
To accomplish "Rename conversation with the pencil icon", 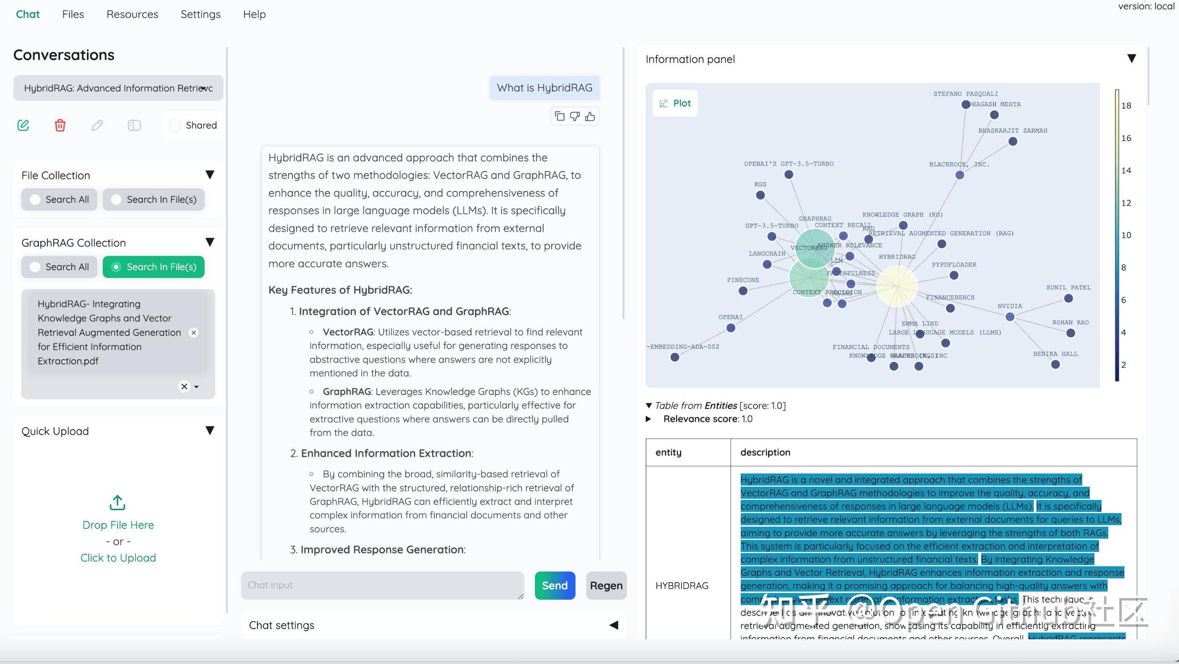I will click(97, 125).
